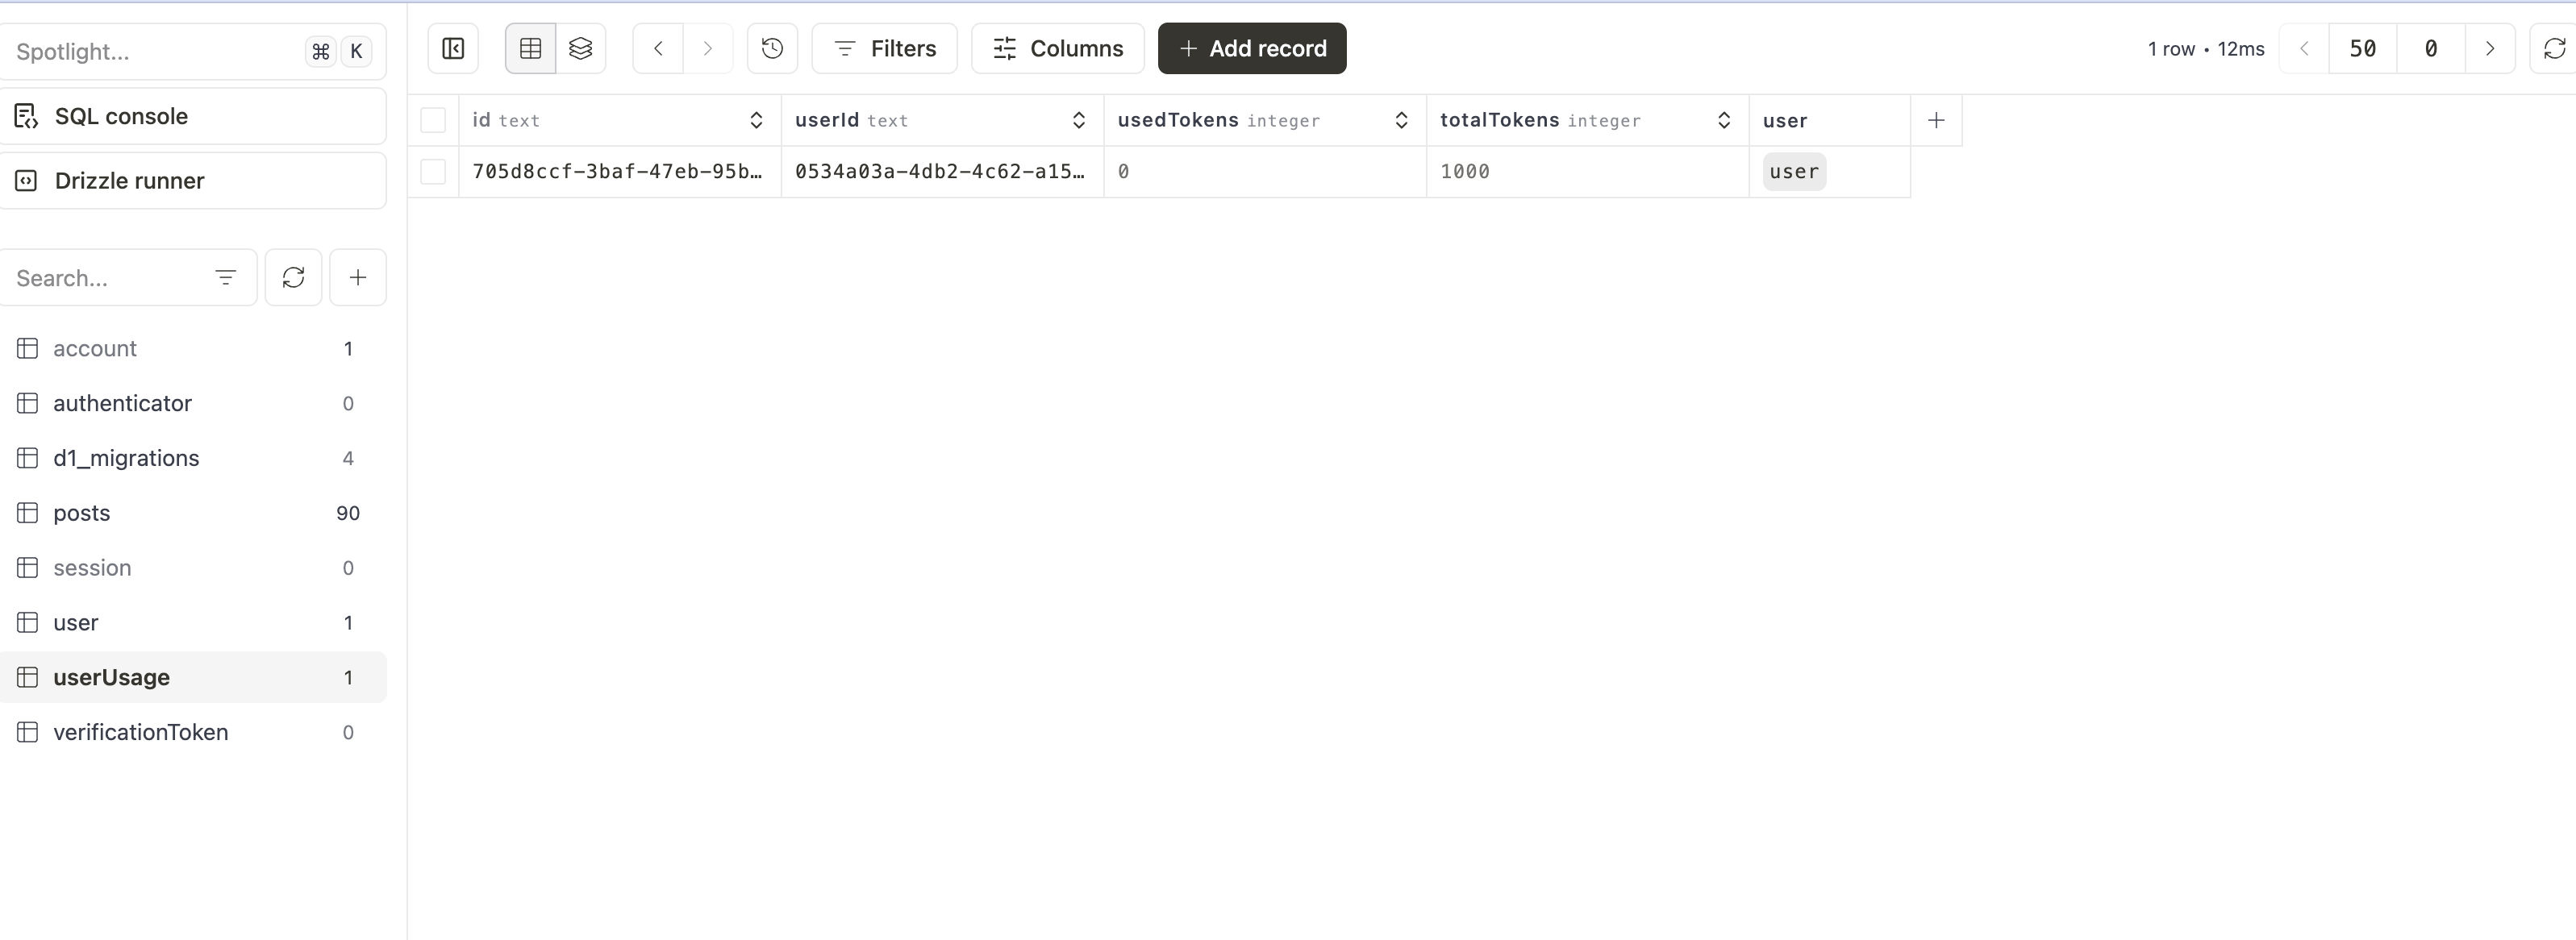Select all rows header checkbox
The image size is (2576, 940).
433,120
